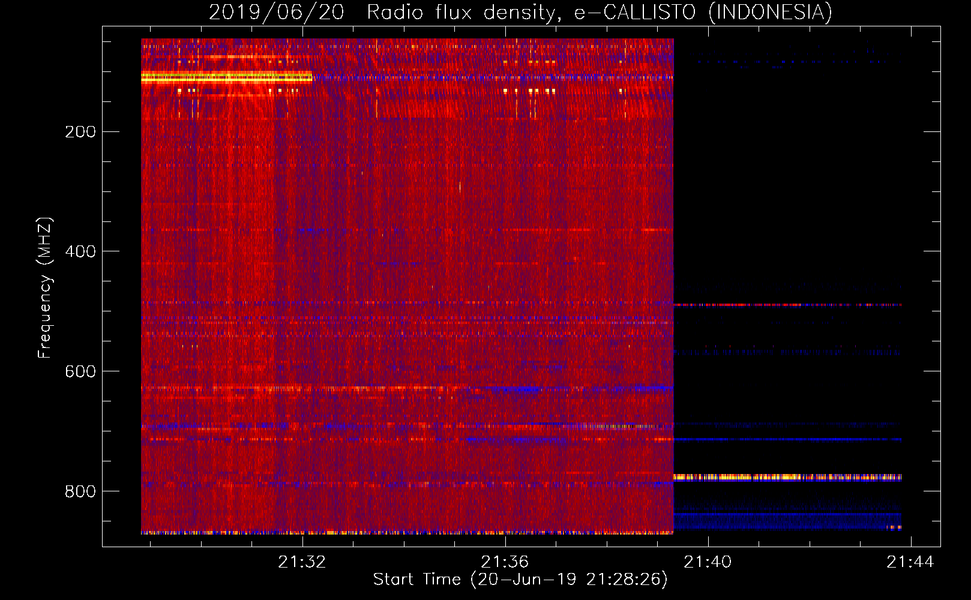Screen dimensions: 971x600
Task: Click the 21:40 time tick label
Action: pos(708,562)
